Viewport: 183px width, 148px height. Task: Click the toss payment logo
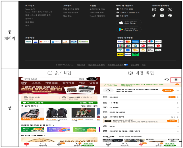(128, 54)
